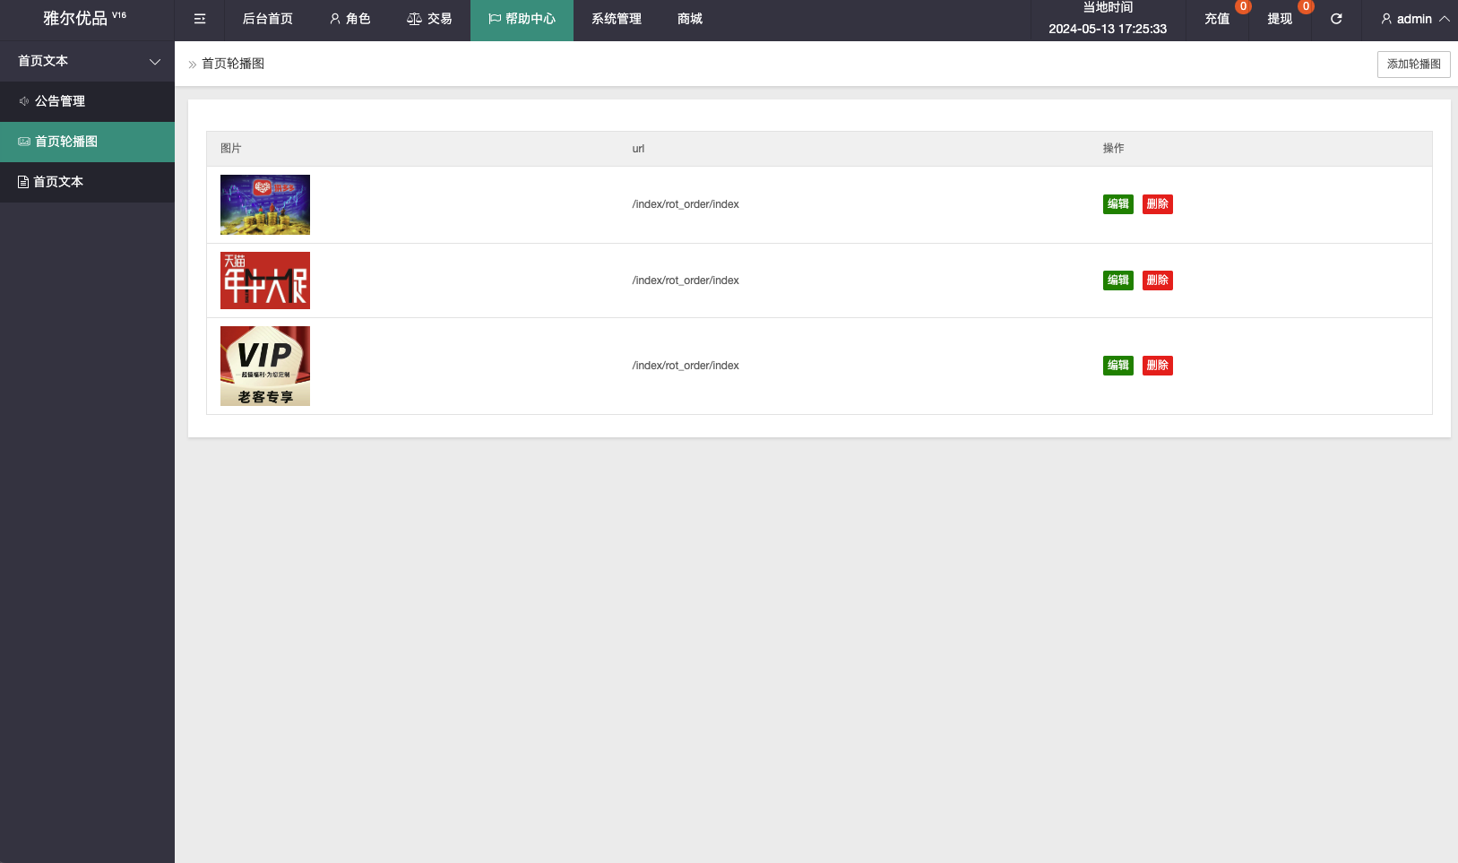Viewport: 1458px width, 863px height.
Task: Delete the VIP carousel image row
Action: click(1158, 366)
